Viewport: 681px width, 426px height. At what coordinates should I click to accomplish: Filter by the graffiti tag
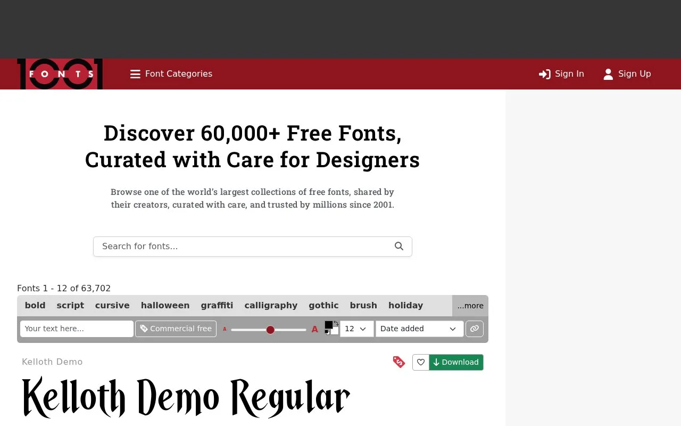(x=217, y=306)
